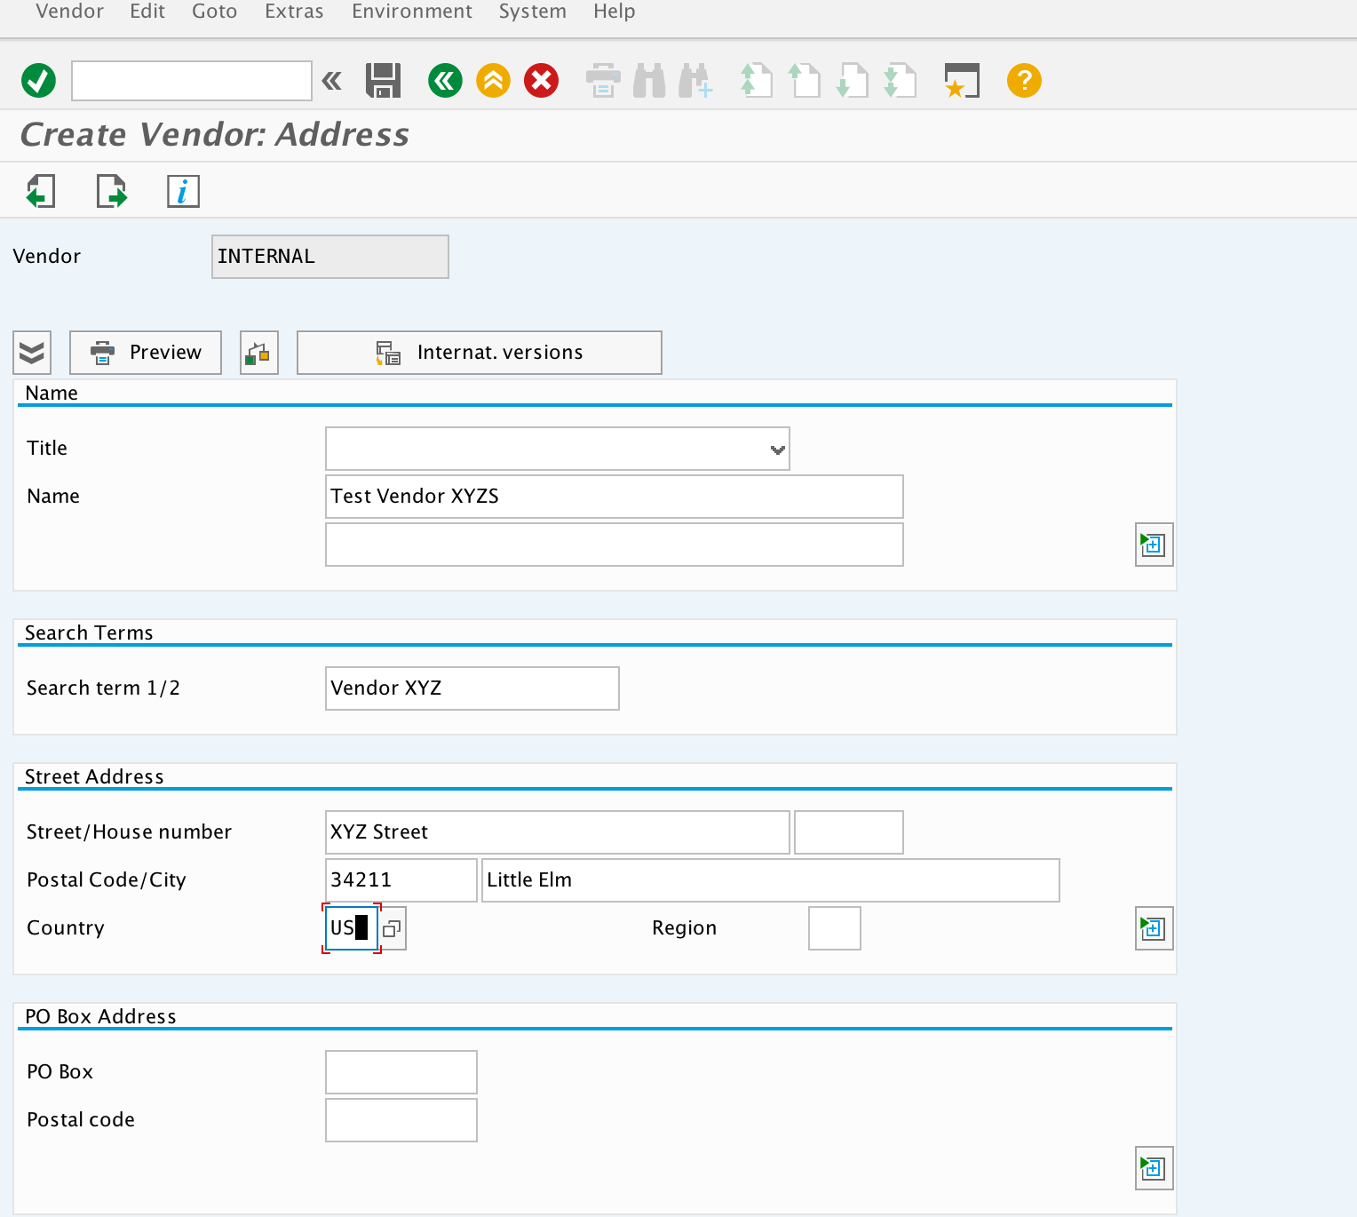Image resolution: width=1357 pixels, height=1217 pixels.
Task: Collapse the command field arrow icon
Action: [x=331, y=81]
